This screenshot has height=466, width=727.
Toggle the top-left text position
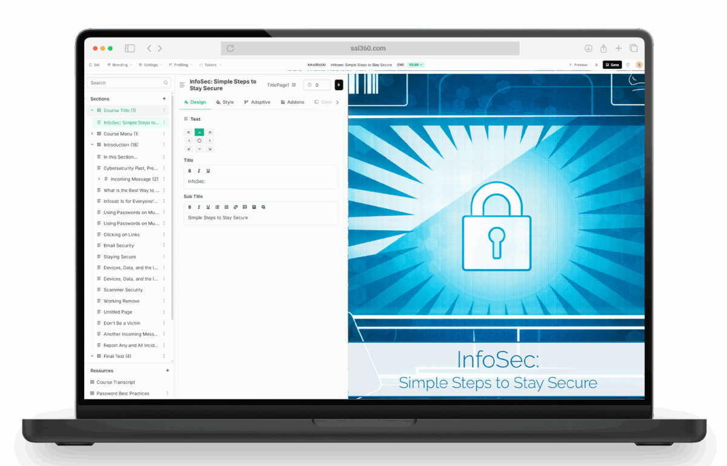tap(189, 132)
